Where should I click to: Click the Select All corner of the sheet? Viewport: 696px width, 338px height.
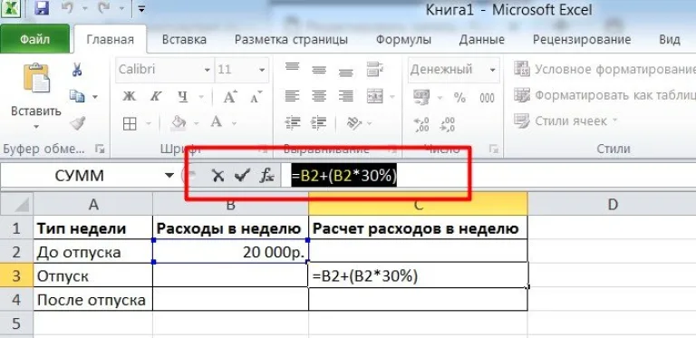point(17,205)
